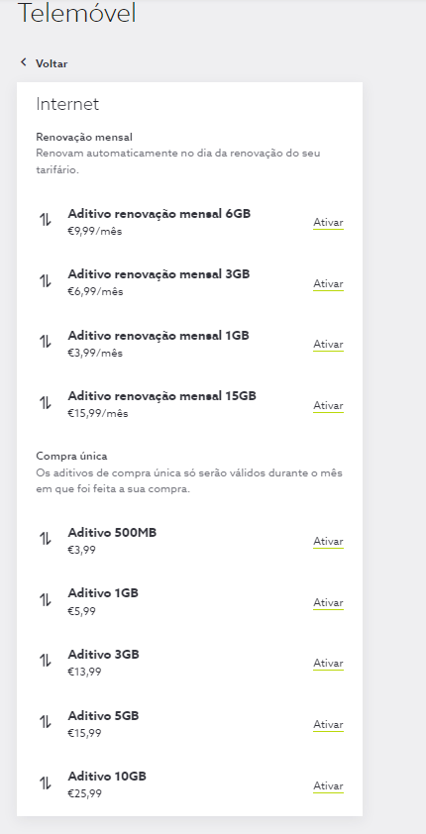
Task: Click data arrows icon for monthly 6GB add-on
Action: click(x=46, y=219)
